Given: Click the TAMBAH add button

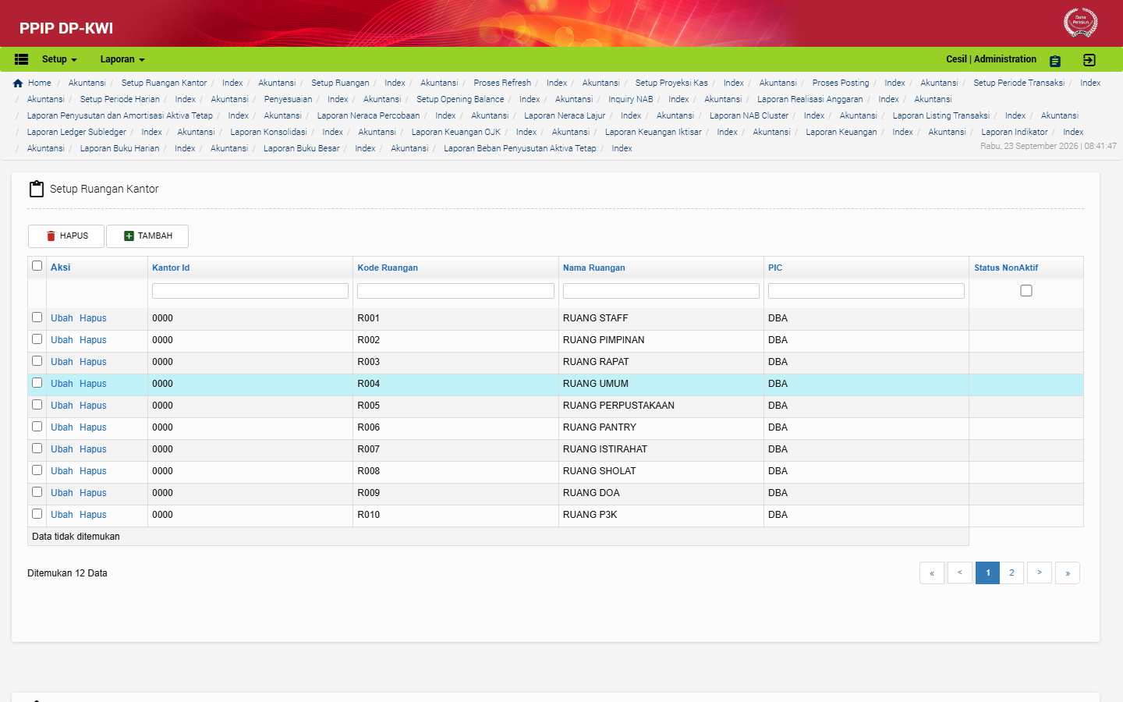Looking at the screenshot, I should pos(147,236).
